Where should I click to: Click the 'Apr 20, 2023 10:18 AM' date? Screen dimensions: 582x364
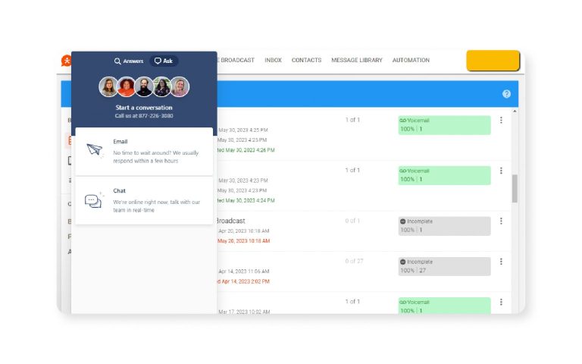click(x=244, y=231)
